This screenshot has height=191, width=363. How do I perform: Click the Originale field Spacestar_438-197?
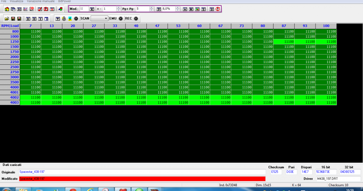[142, 172]
